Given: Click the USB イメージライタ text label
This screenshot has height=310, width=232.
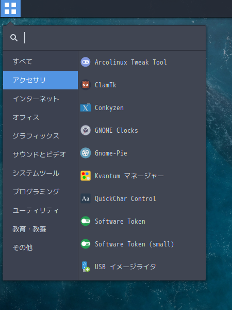Looking at the screenshot, I should click(125, 267).
